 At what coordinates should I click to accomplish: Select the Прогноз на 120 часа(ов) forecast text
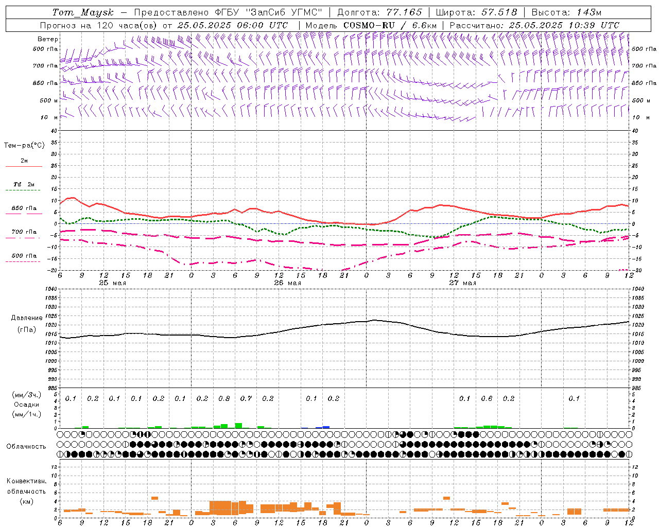pos(99,25)
